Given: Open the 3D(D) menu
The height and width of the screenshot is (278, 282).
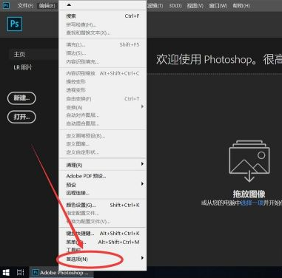Looking at the screenshot, I should 175,5.
